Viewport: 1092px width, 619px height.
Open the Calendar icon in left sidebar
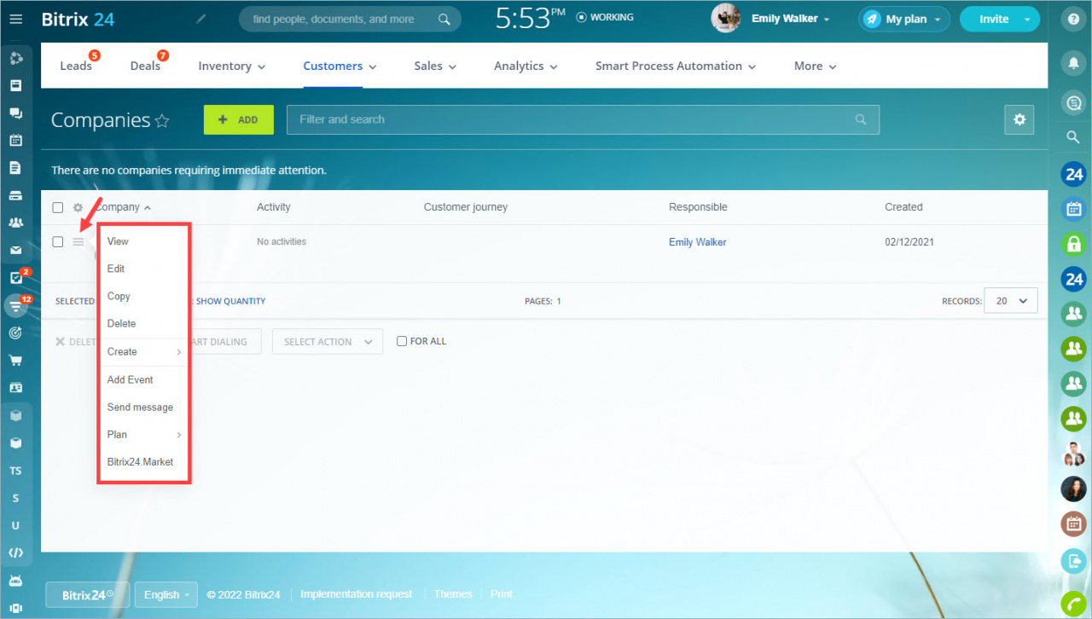(x=15, y=141)
